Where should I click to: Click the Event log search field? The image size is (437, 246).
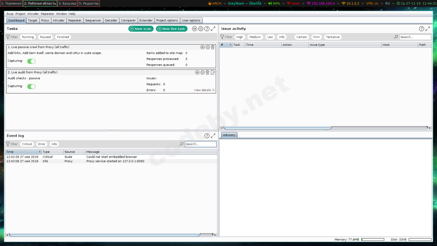tap(200, 144)
